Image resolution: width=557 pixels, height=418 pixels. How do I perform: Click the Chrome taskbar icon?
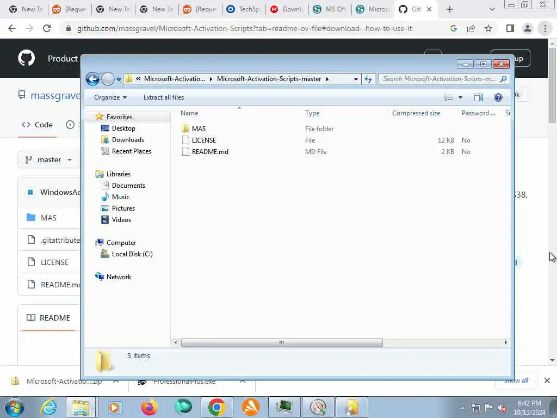coord(216,407)
